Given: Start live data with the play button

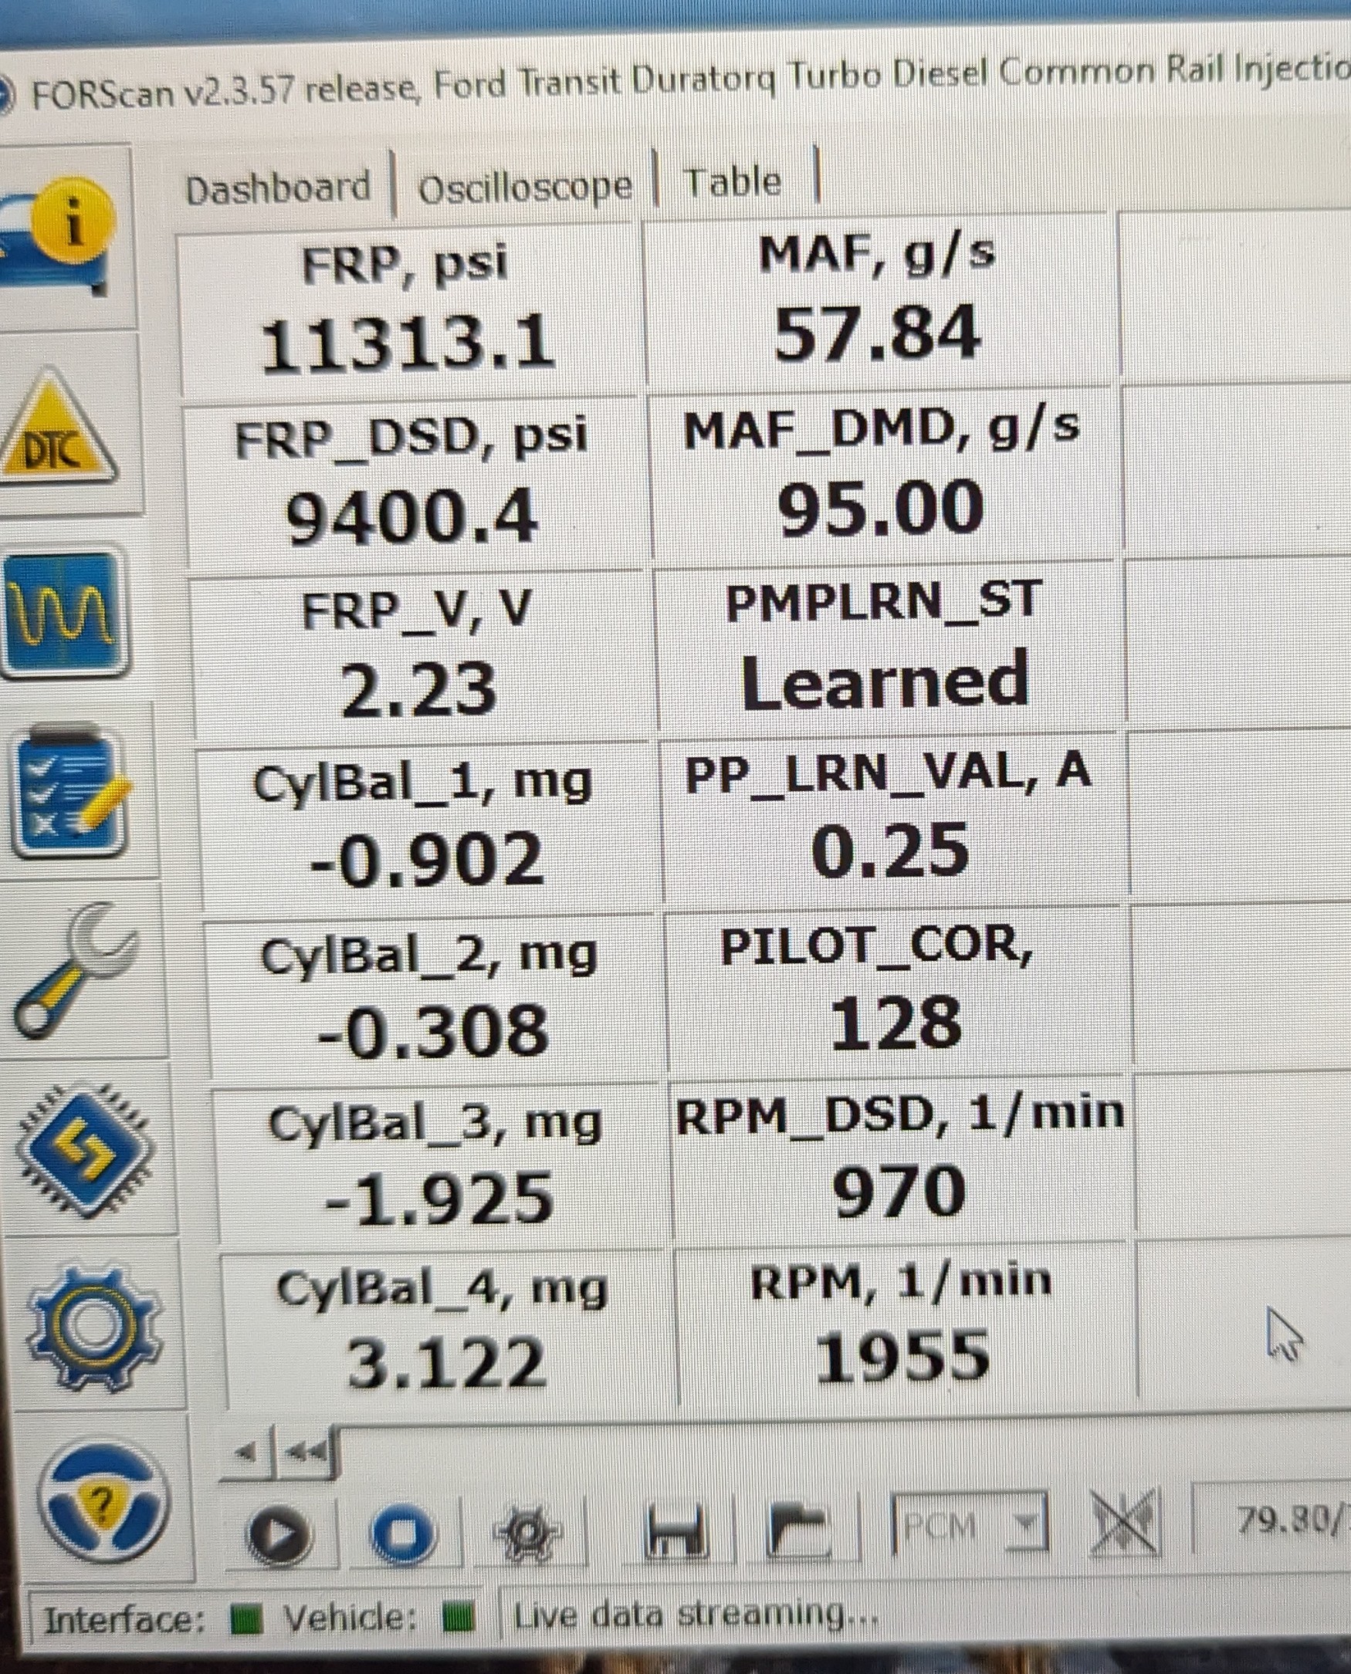Looking at the screenshot, I should pos(280,1534).
